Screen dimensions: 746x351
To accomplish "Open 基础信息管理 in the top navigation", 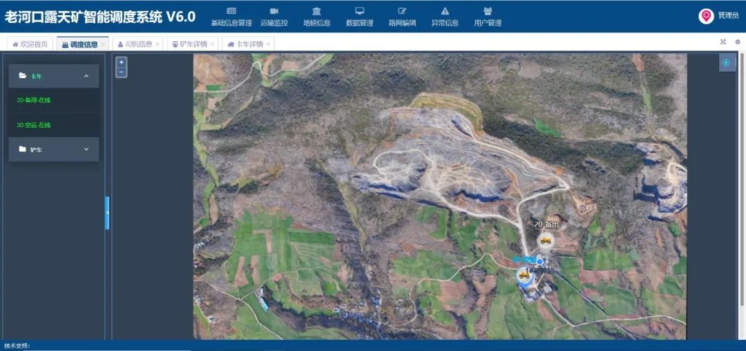I will [231, 17].
